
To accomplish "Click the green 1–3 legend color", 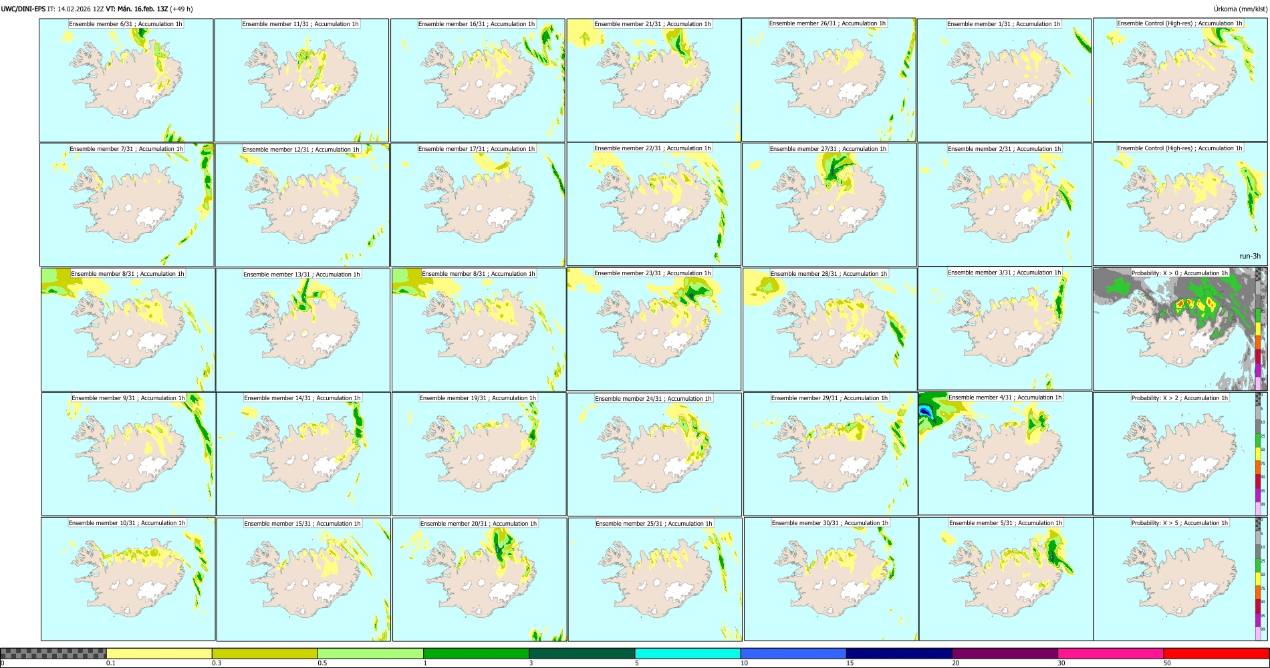I will 476,653.
